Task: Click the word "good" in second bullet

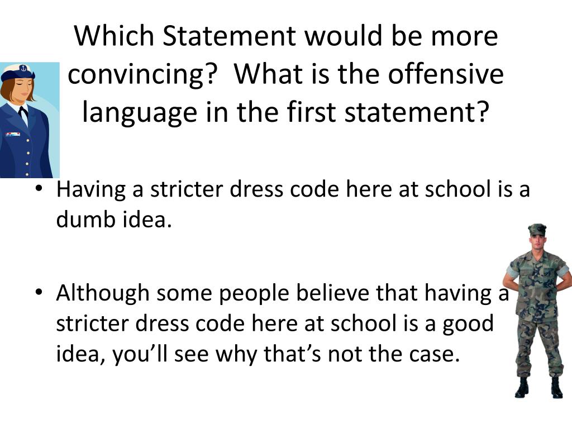Action: tap(468, 323)
